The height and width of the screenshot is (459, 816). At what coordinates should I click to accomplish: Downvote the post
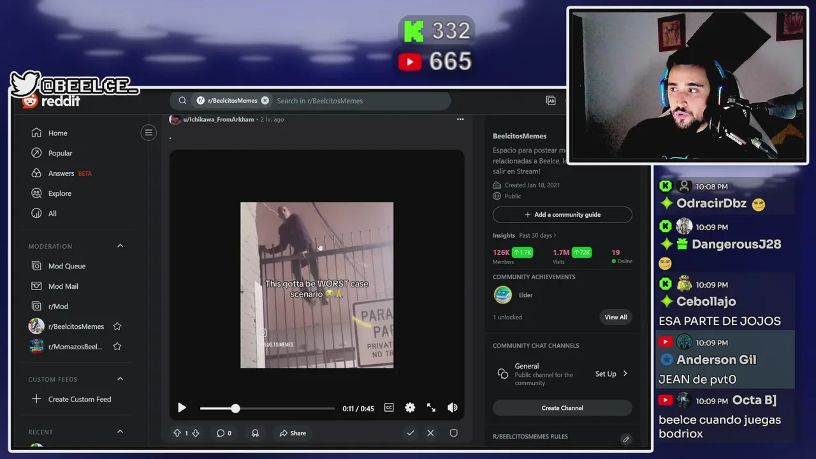[196, 433]
